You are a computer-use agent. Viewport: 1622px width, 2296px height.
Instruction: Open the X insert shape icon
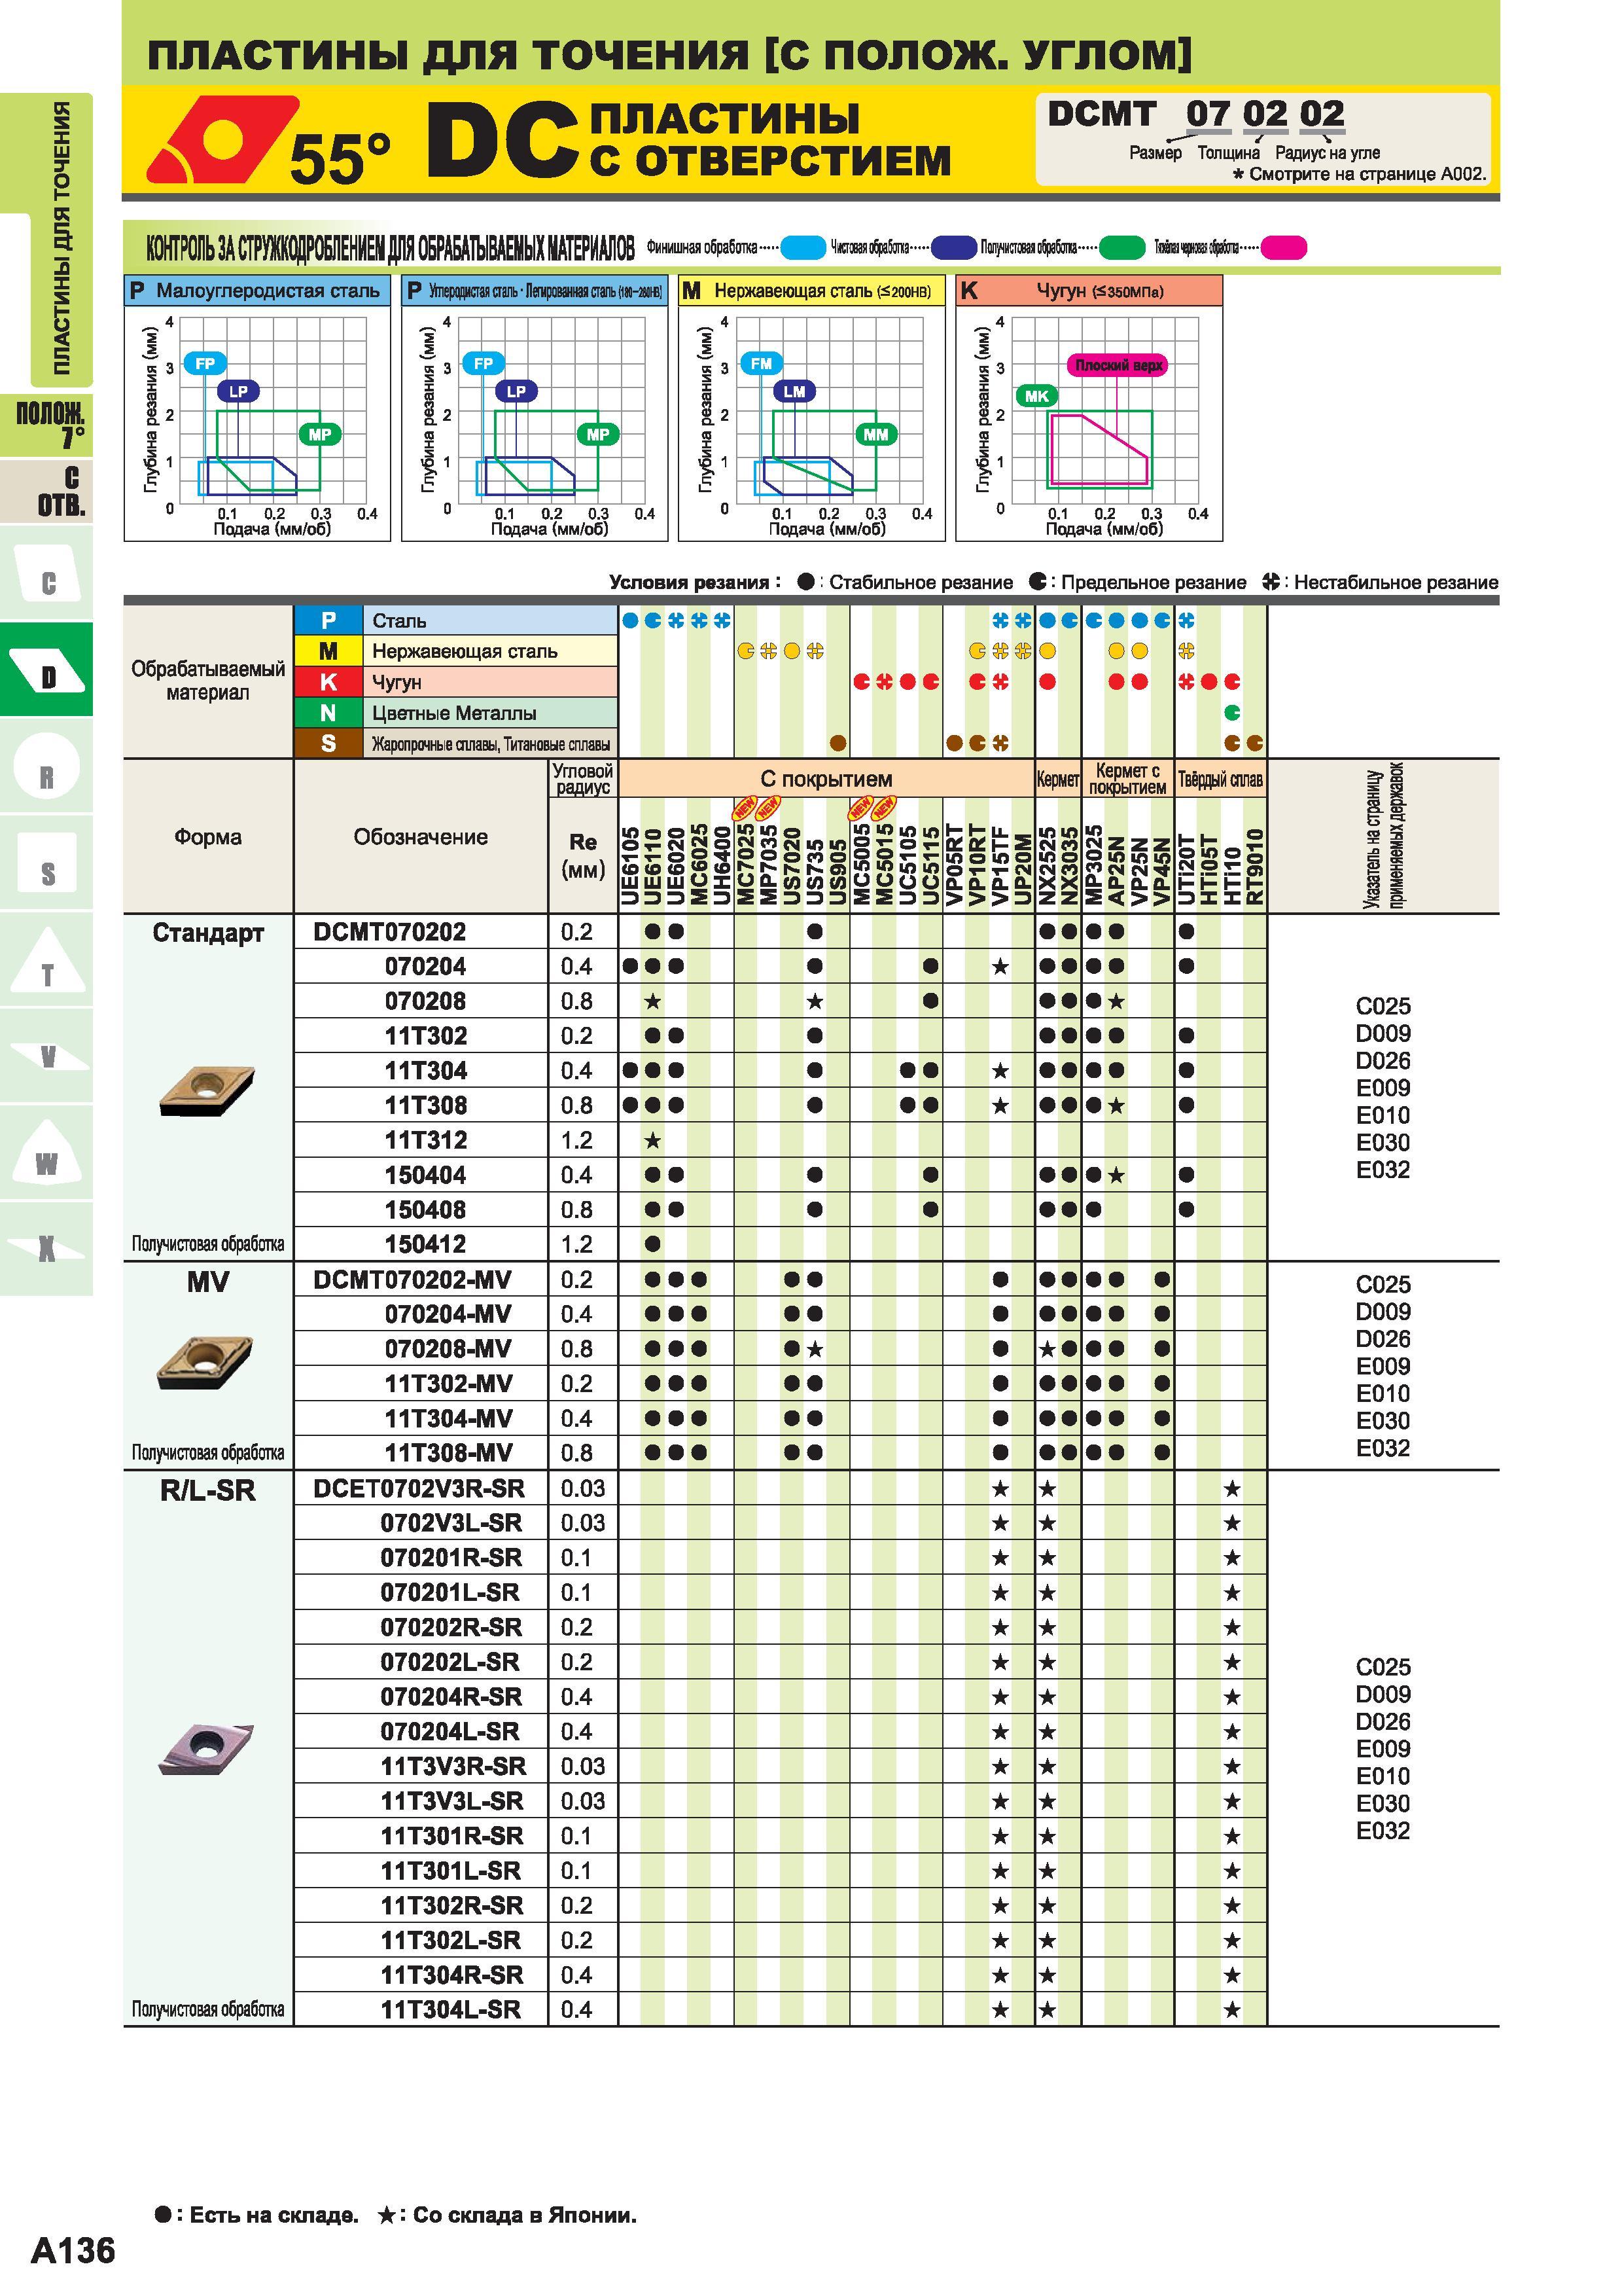pyautogui.click(x=47, y=1248)
